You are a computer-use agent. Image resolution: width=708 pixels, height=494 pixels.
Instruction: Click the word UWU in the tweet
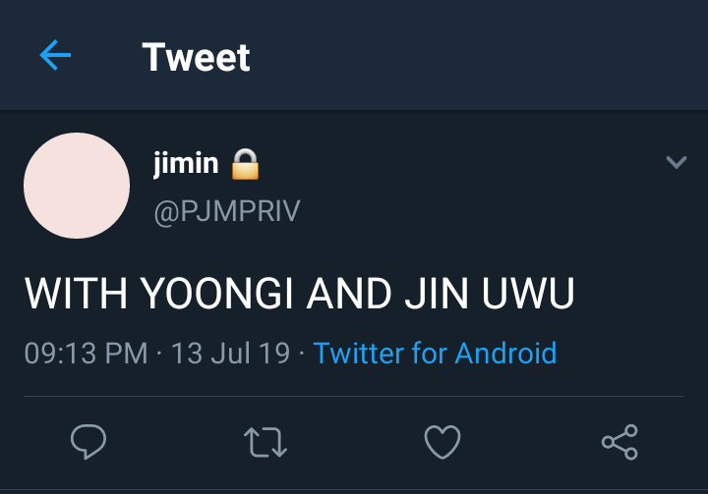point(528,294)
